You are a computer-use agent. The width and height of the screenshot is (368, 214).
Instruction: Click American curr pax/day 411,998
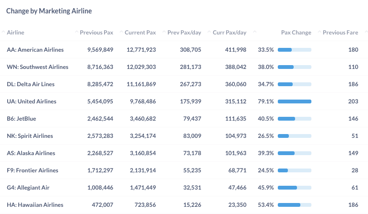[236, 50]
